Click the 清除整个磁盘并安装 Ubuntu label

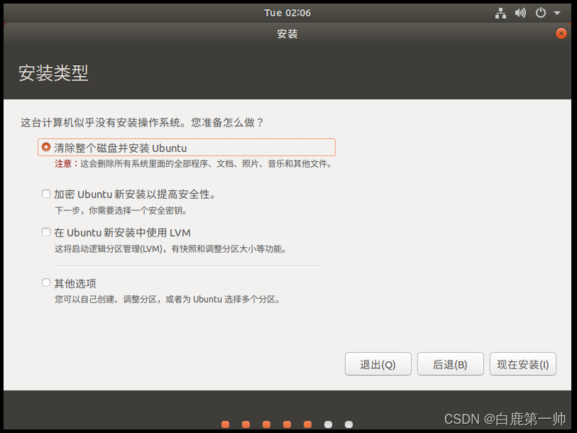(x=121, y=148)
